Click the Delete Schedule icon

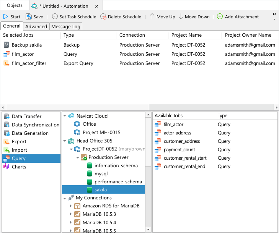coord(103,16)
